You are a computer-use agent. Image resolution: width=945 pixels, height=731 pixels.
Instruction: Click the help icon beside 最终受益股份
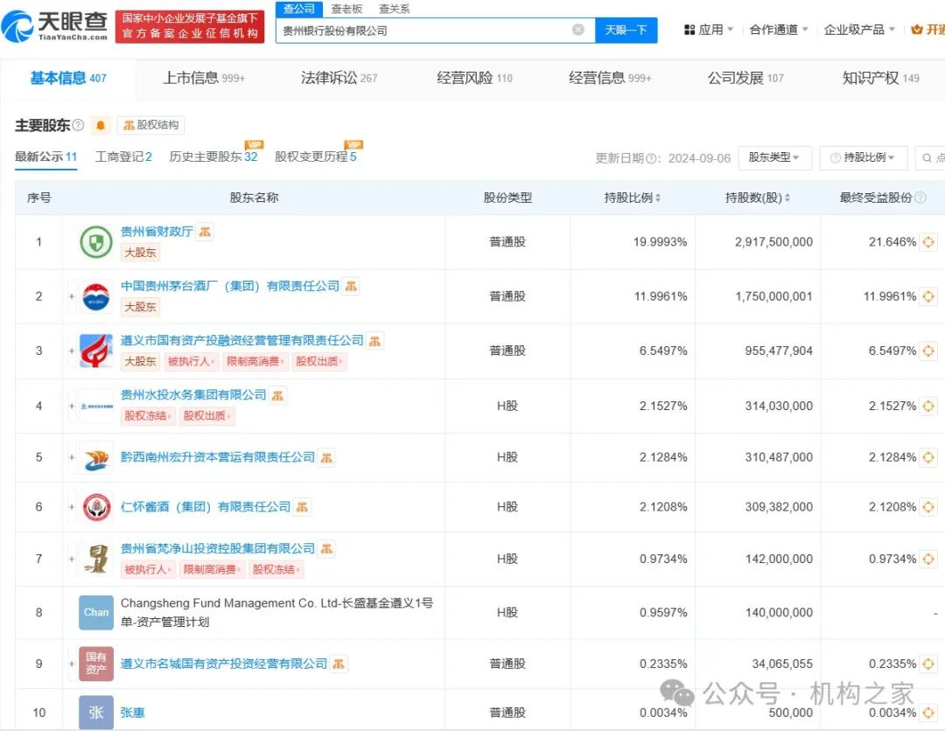920,198
